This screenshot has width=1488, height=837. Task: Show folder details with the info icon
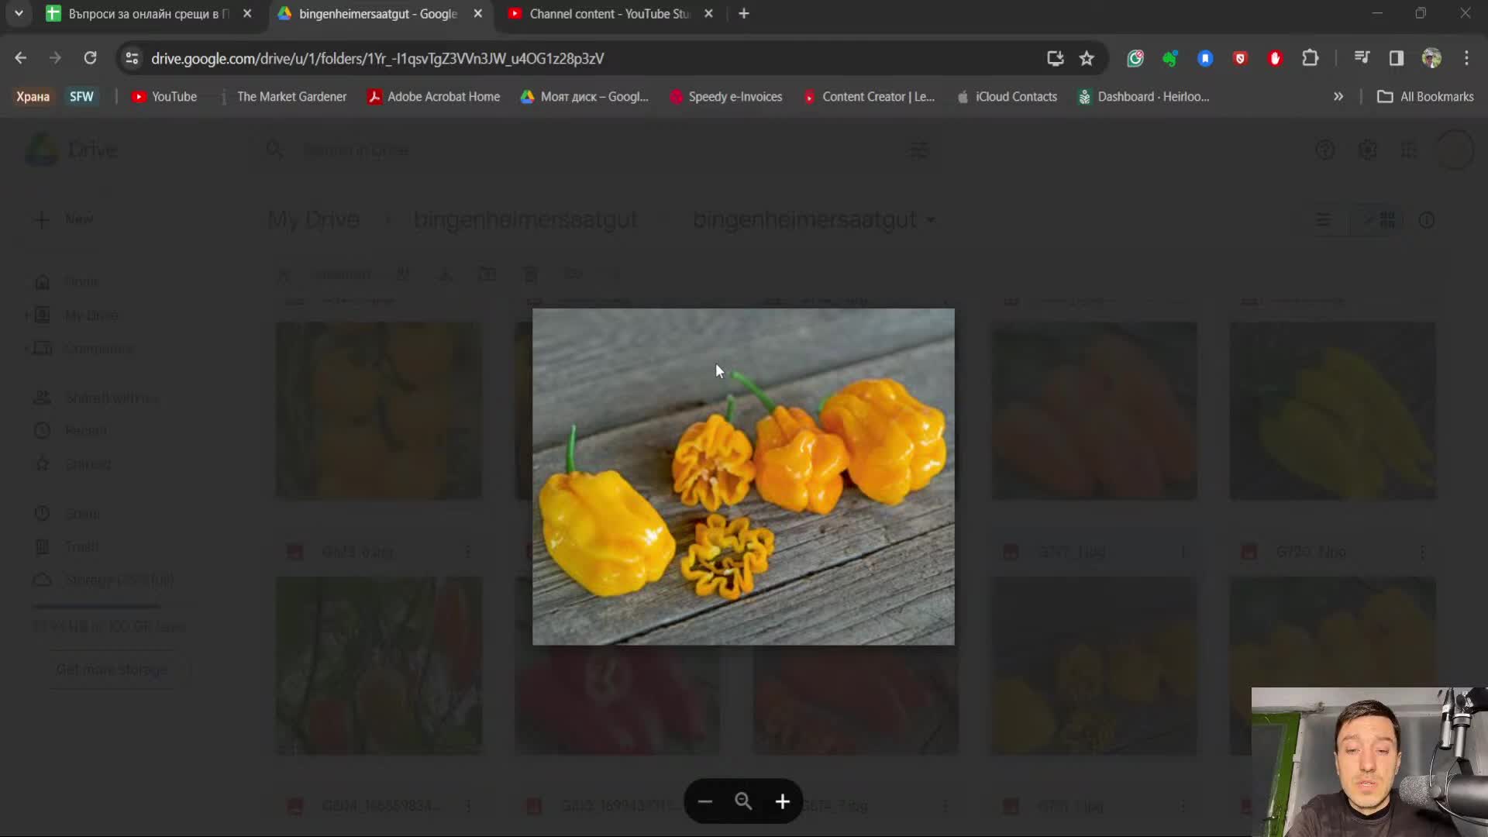click(1427, 221)
